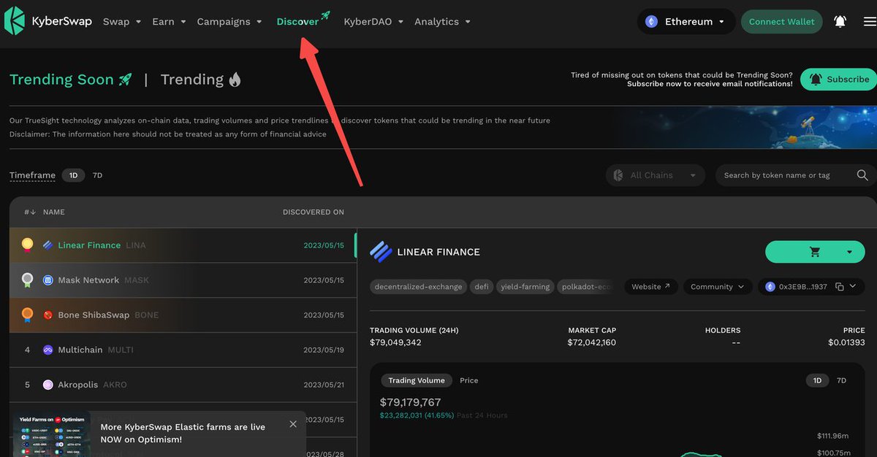
Task: Switch chart to Price
Action: tap(469, 380)
